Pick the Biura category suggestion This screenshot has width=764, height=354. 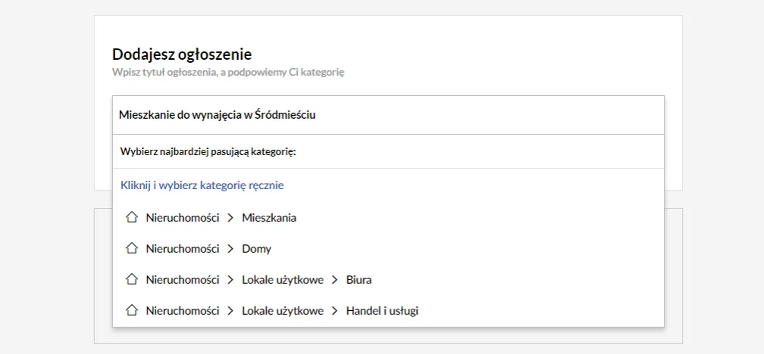(359, 280)
